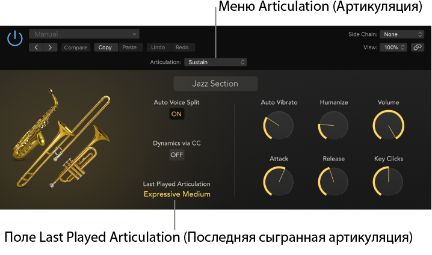Click the trumpet instrument image
The image size is (432, 255).
pos(81,158)
